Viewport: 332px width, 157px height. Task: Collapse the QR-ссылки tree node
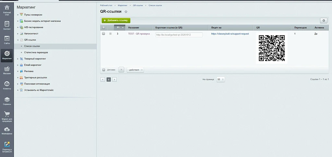(x=18, y=40)
